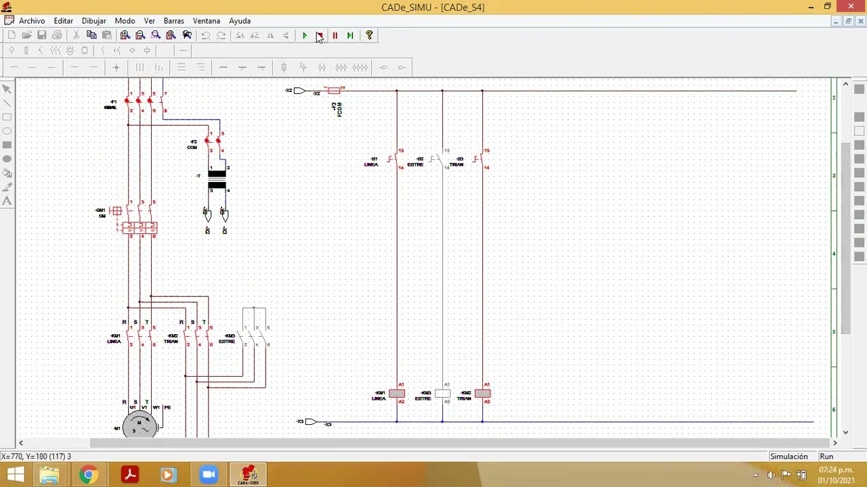The height and width of the screenshot is (487, 867).
Task: Select the arrow pointer tool in left toolbar
Action: pos(7,89)
